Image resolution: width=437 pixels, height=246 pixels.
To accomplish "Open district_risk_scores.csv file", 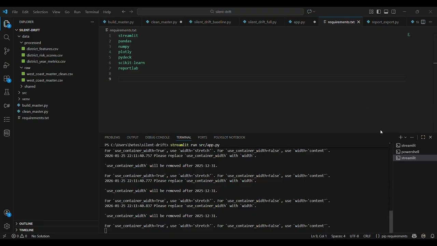I will tap(44, 55).
